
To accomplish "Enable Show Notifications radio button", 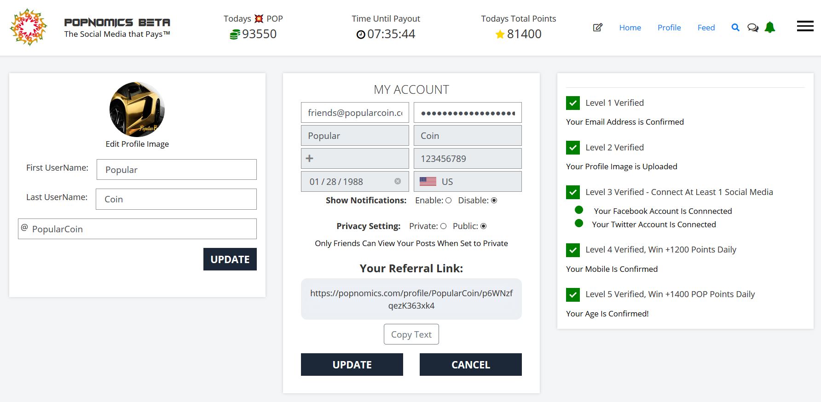I will pyautogui.click(x=448, y=201).
